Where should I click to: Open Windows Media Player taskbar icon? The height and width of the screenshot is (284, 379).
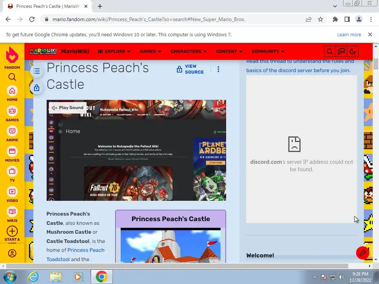tap(78, 277)
